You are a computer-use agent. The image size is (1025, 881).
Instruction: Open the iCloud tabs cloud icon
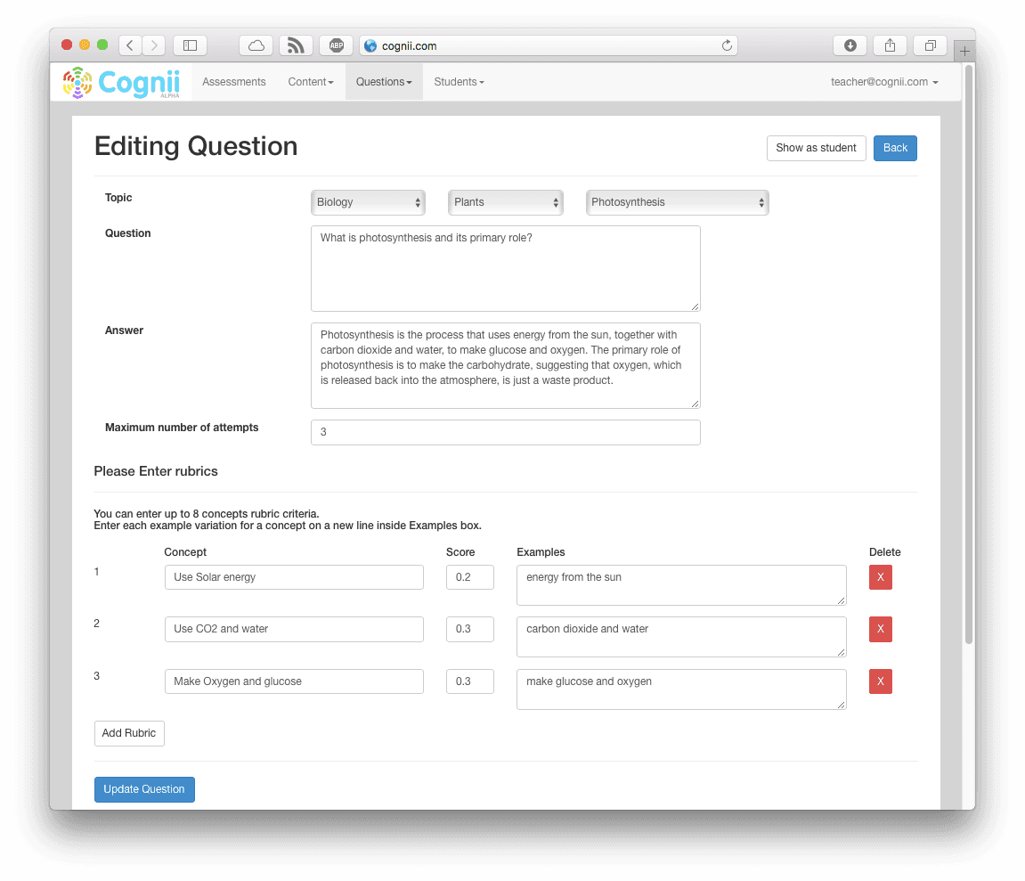click(256, 45)
